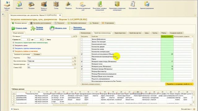Click magnifier icon in Поставщик field
Viewport: 198px width, 111px height.
point(76,36)
